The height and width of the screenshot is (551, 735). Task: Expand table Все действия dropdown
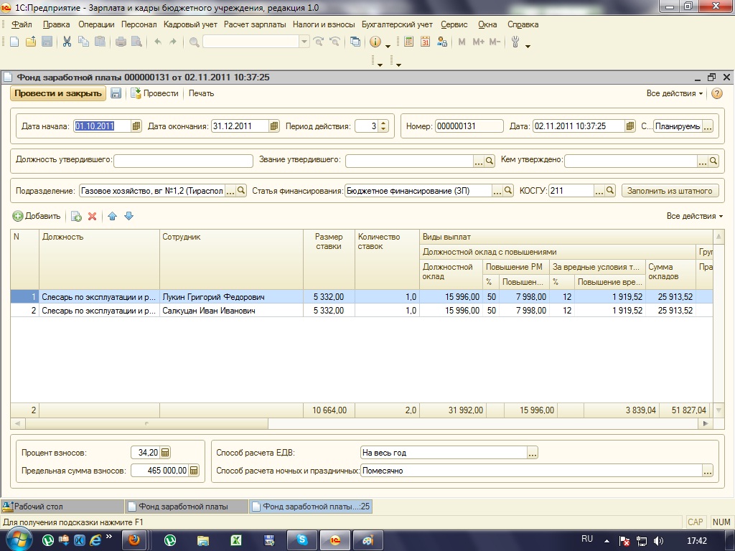point(695,216)
